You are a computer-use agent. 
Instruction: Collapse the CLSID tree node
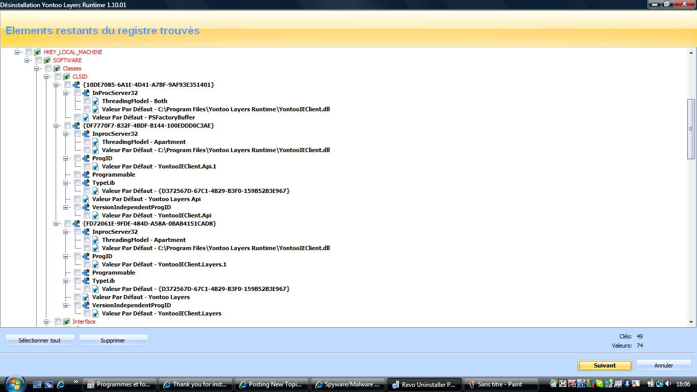pos(46,77)
